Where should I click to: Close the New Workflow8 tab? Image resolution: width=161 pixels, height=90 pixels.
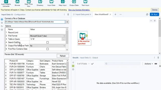pyautogui.click(x=110, y=14)
